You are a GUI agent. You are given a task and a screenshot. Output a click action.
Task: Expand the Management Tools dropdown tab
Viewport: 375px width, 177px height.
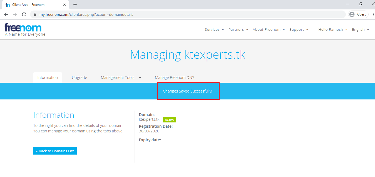[x=121, y=78]
